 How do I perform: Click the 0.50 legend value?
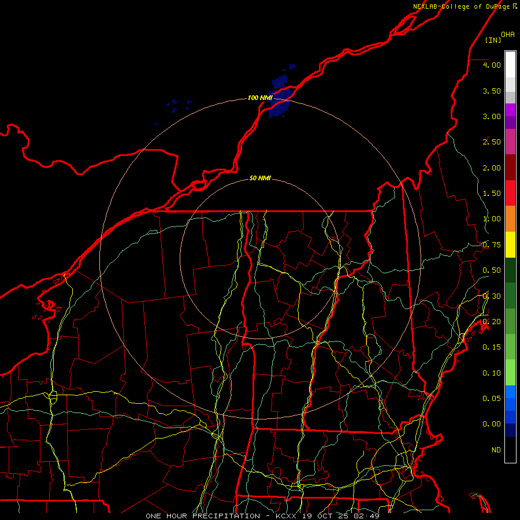492,270
